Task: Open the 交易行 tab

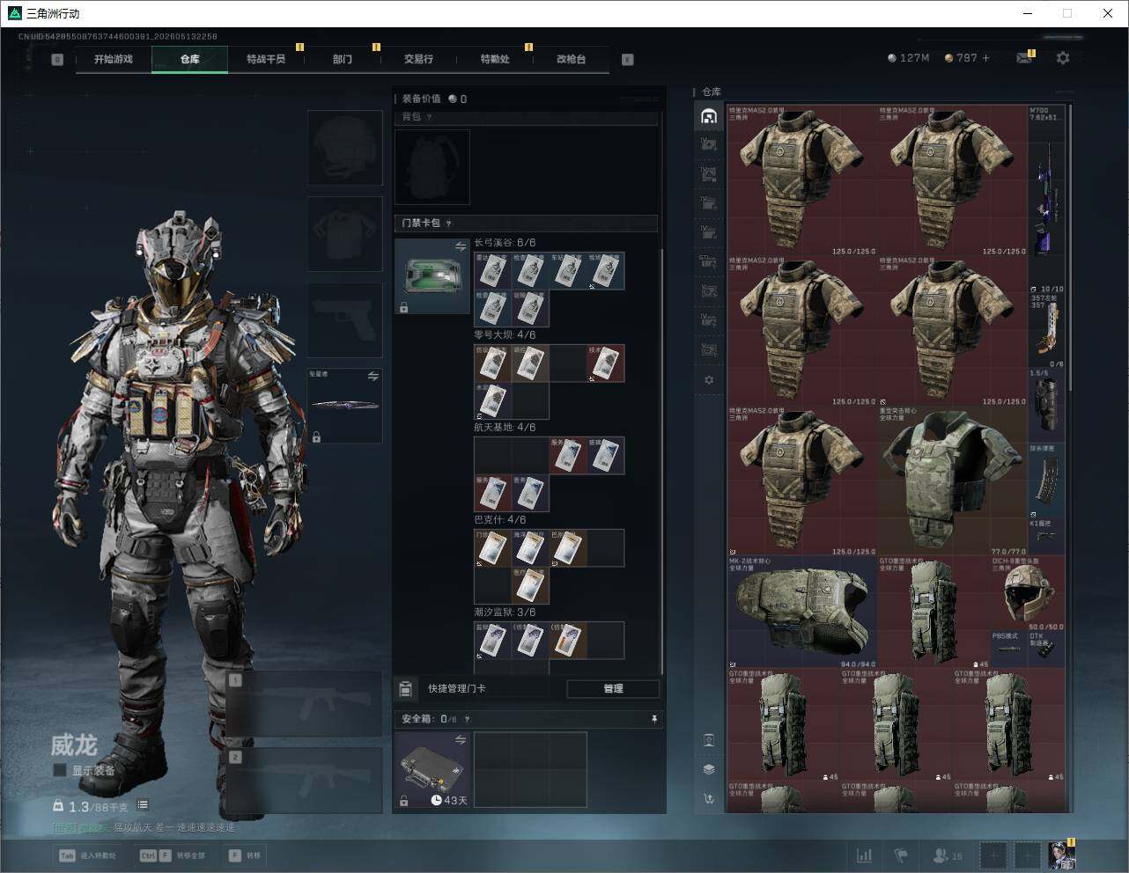Action: [418, 59]
